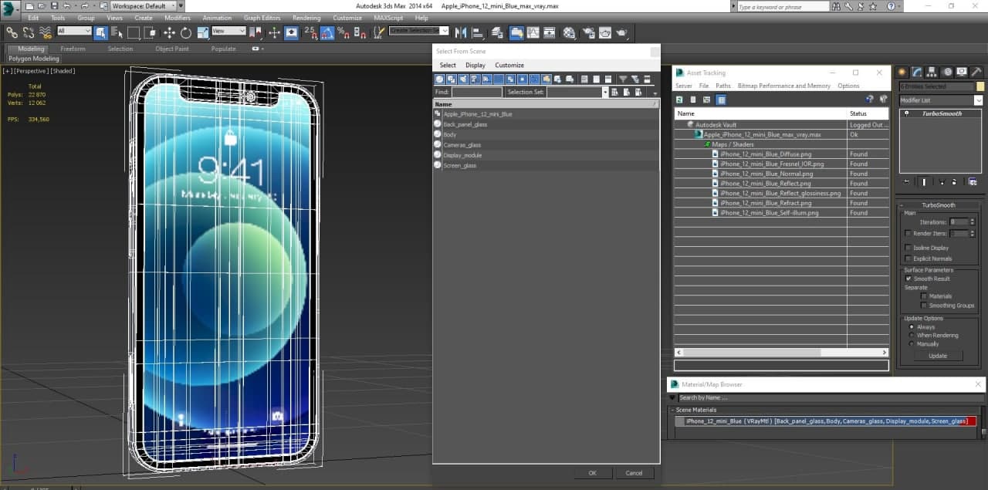This screenshot has width=988, height=490.
Task: Click Refresh icon in Asset Tracking toolbar
Action: click(x=679, y=100)
